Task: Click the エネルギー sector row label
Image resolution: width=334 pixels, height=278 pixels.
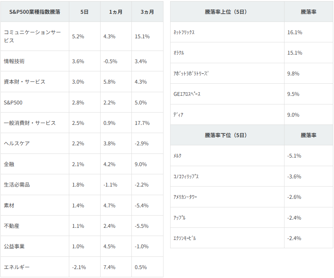Action: click(17, 267)
